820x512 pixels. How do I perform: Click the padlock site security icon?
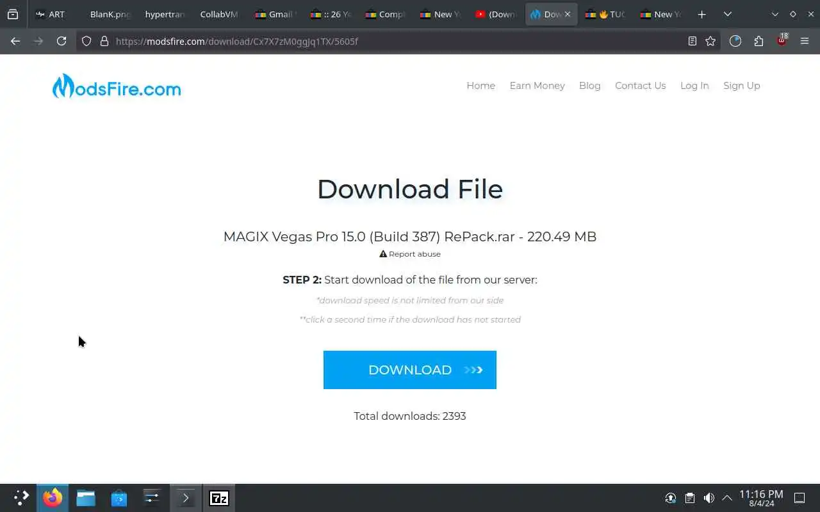coord(104,41)
